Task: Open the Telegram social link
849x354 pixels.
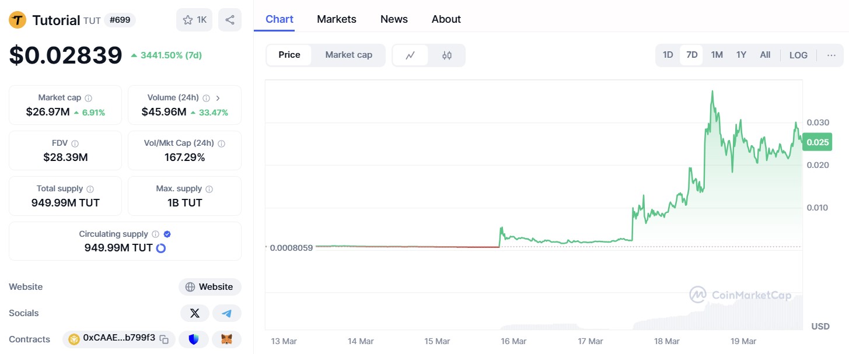Action: 226,313
